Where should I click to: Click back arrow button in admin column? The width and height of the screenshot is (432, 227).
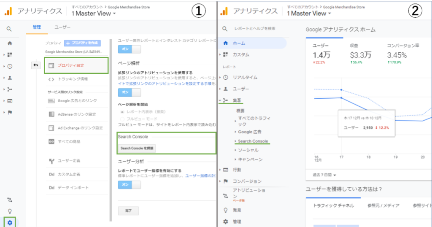(x=36, y=65)
